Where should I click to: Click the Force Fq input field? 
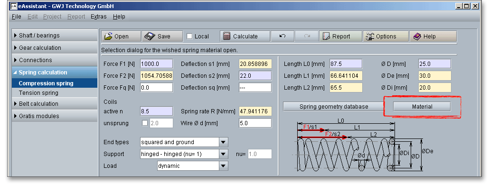tap(157, 87)
